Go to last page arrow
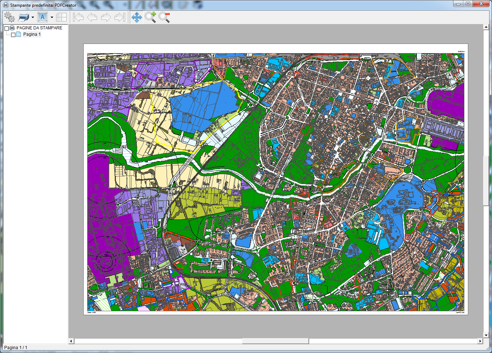Image resolution: width=492 pixels, height=353 pixels. pos(120,17)
